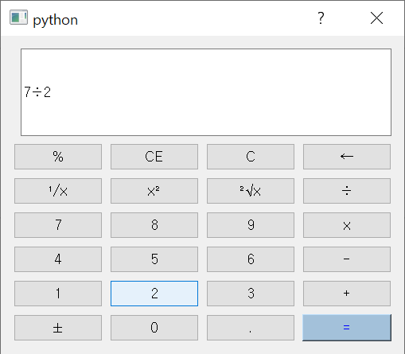Clear everything with the C button
Viewport: 405px width, 354px height.
click(251, 157)
